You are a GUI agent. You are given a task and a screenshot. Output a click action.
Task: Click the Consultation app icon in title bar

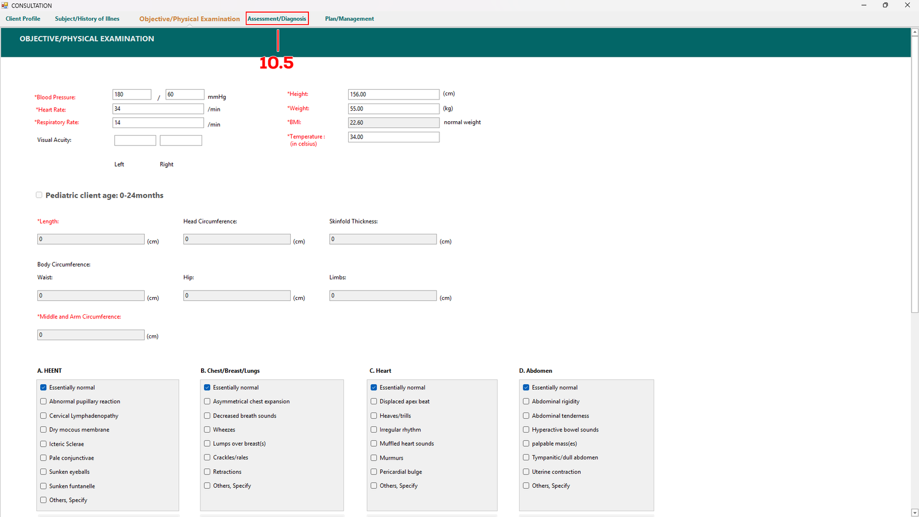coord(5,5)
